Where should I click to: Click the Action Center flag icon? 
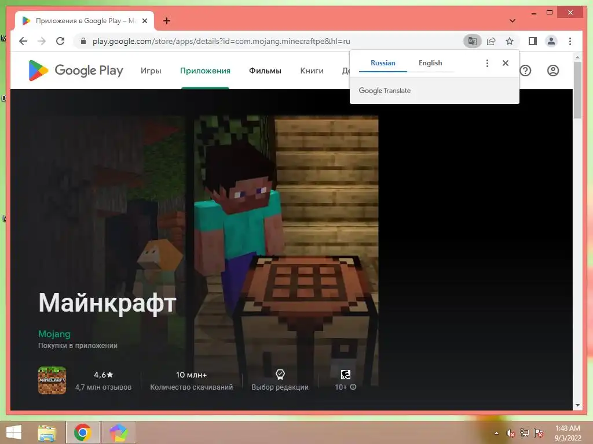539,433
